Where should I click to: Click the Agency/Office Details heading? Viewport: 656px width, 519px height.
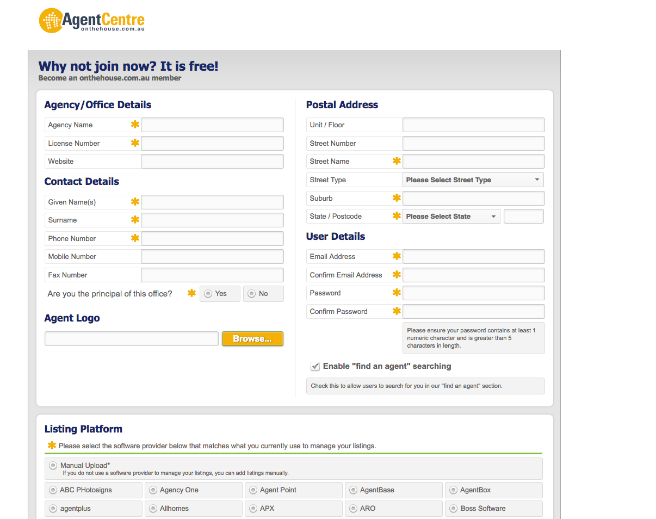(98, 105)
